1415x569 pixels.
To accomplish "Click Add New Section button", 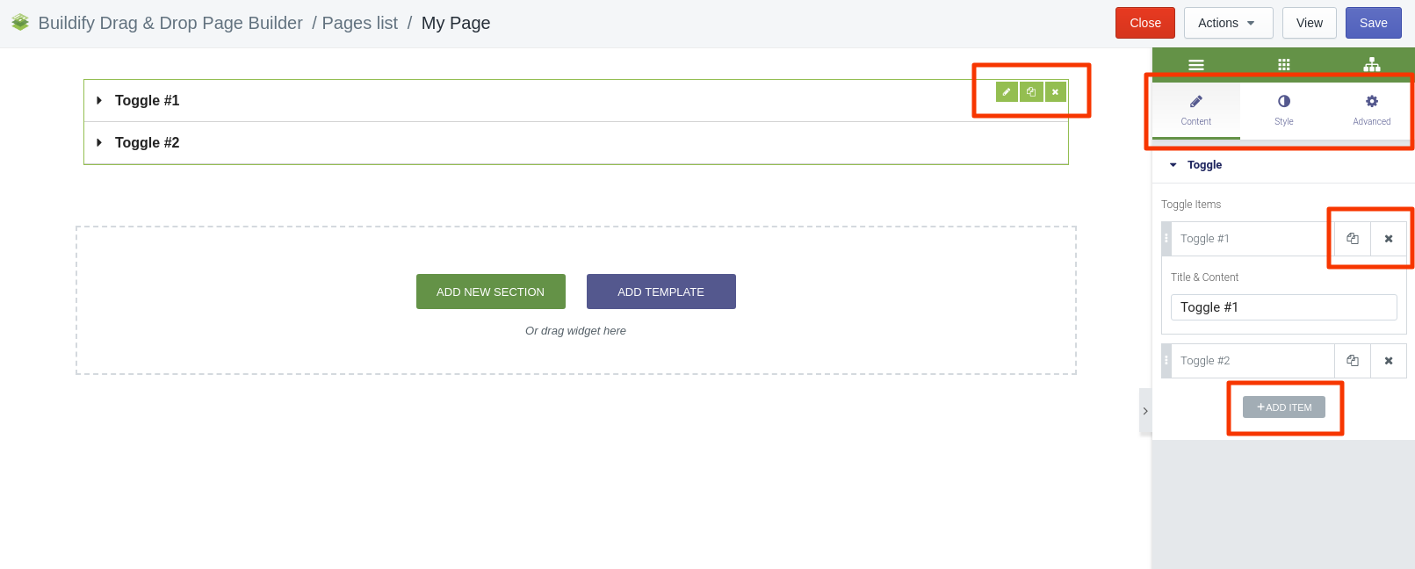I will click(x=491, y=292).
